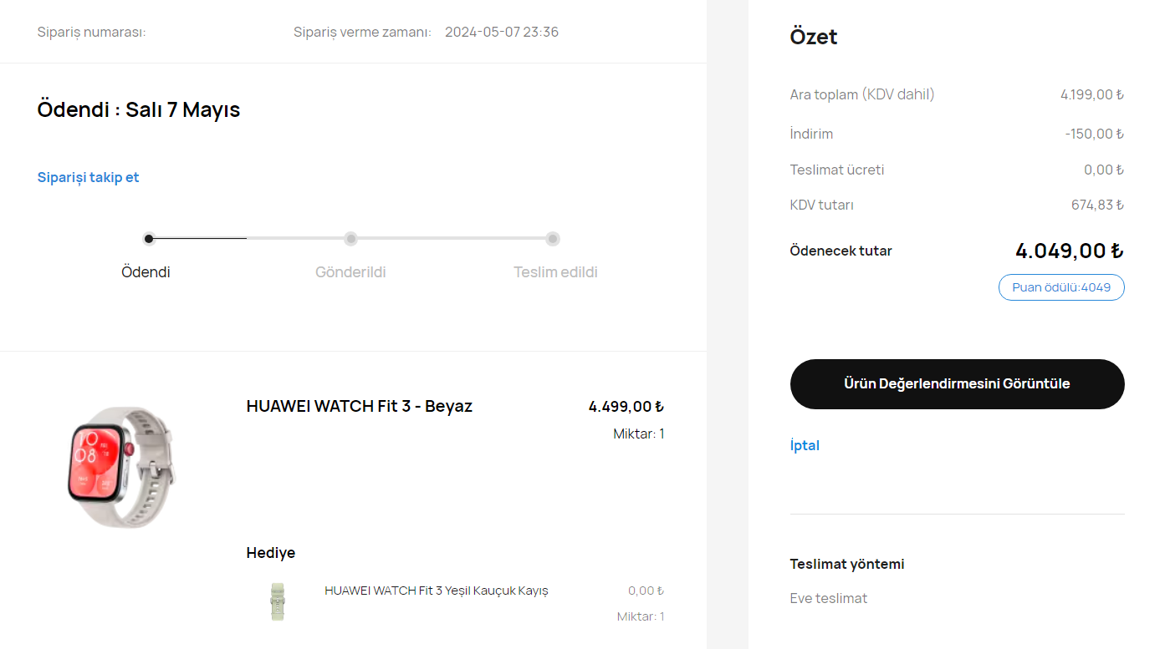Click the Teslim edildi progress step dot
The width and height of the screenshot is (1165, 649).
[x=553, y=239]
